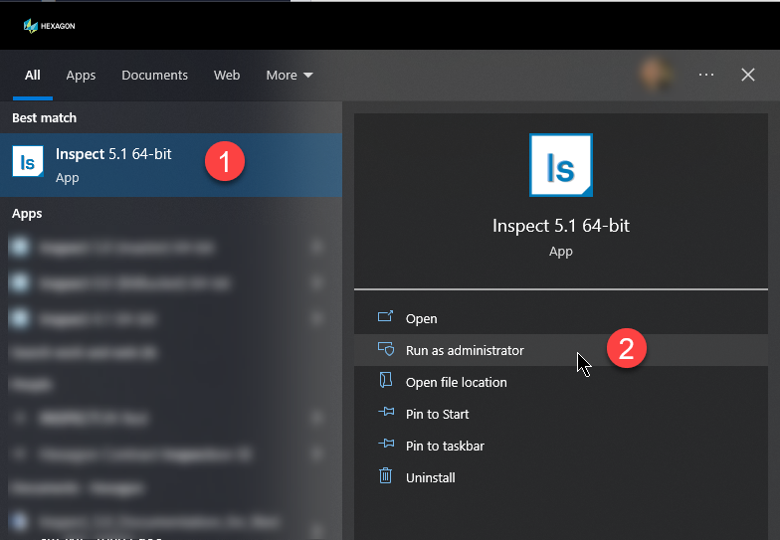Click the Inspect icon in best match row
Image resolution: width=780 pixels, height=540 pixels.
tap(28, 161)
